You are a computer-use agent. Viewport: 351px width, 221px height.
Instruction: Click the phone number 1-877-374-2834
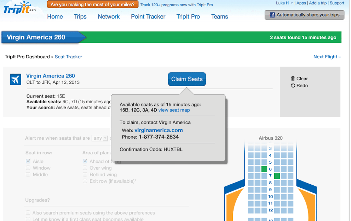pos(159,137)
